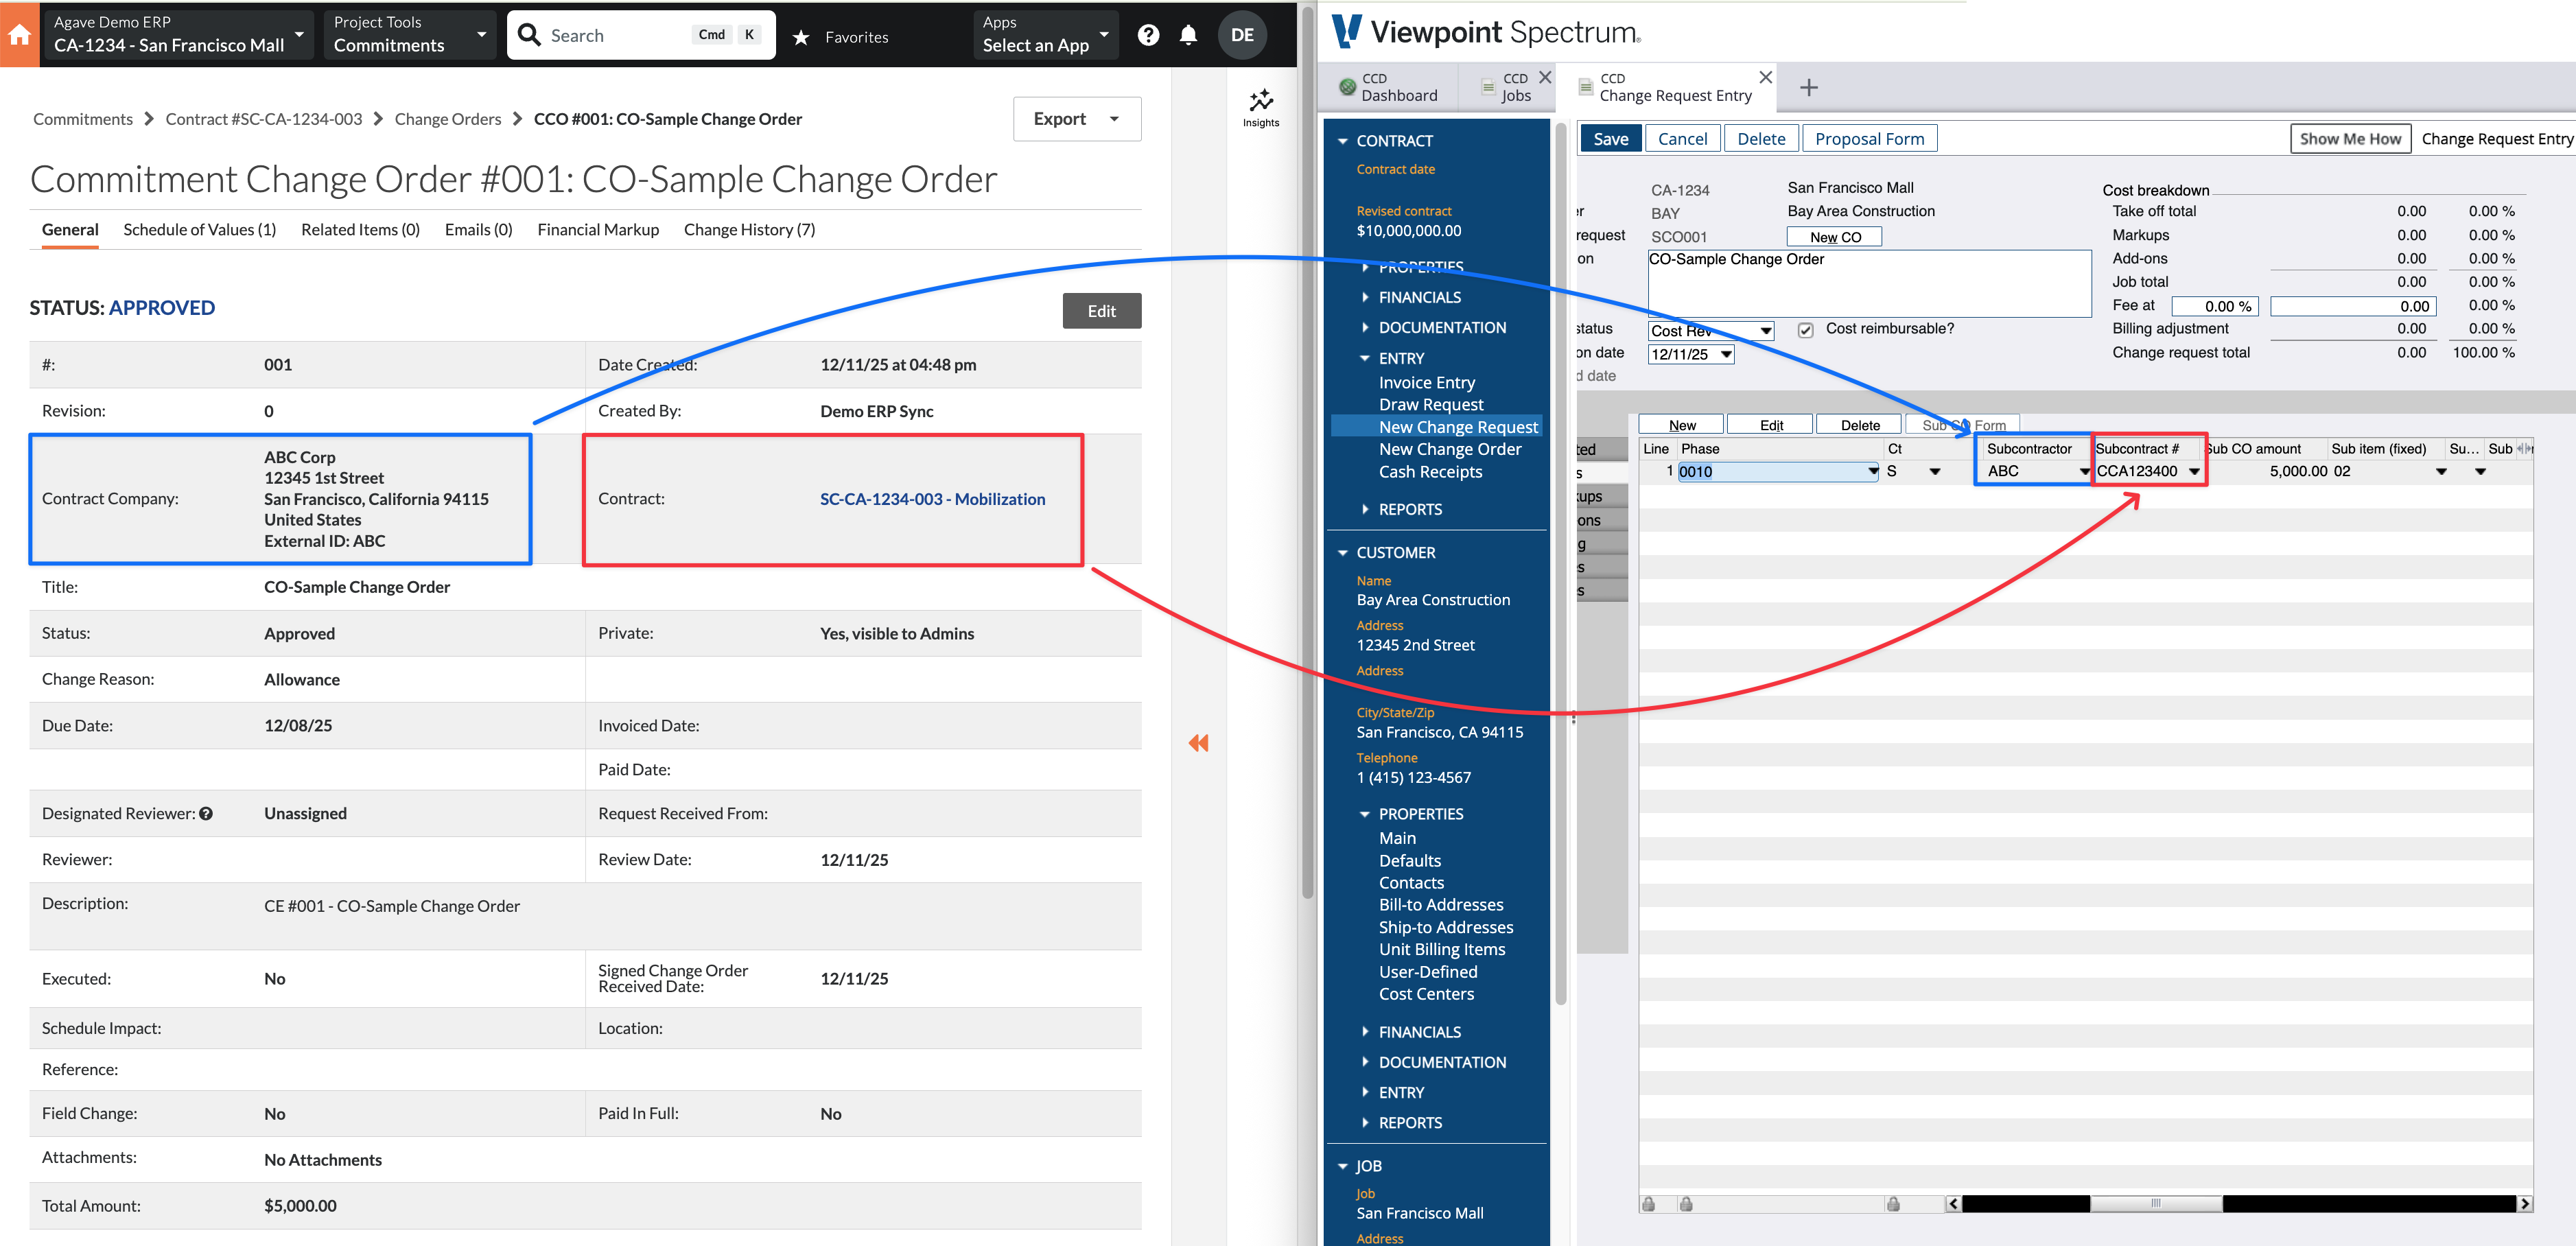Open the SC-CA-1234-003 - Mobilization contract link

point(932,498)
